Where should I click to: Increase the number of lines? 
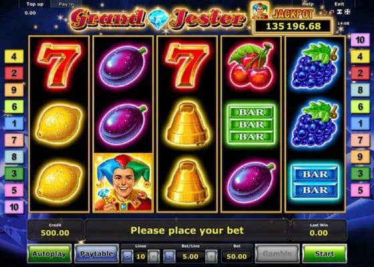(x=154, y=256)
